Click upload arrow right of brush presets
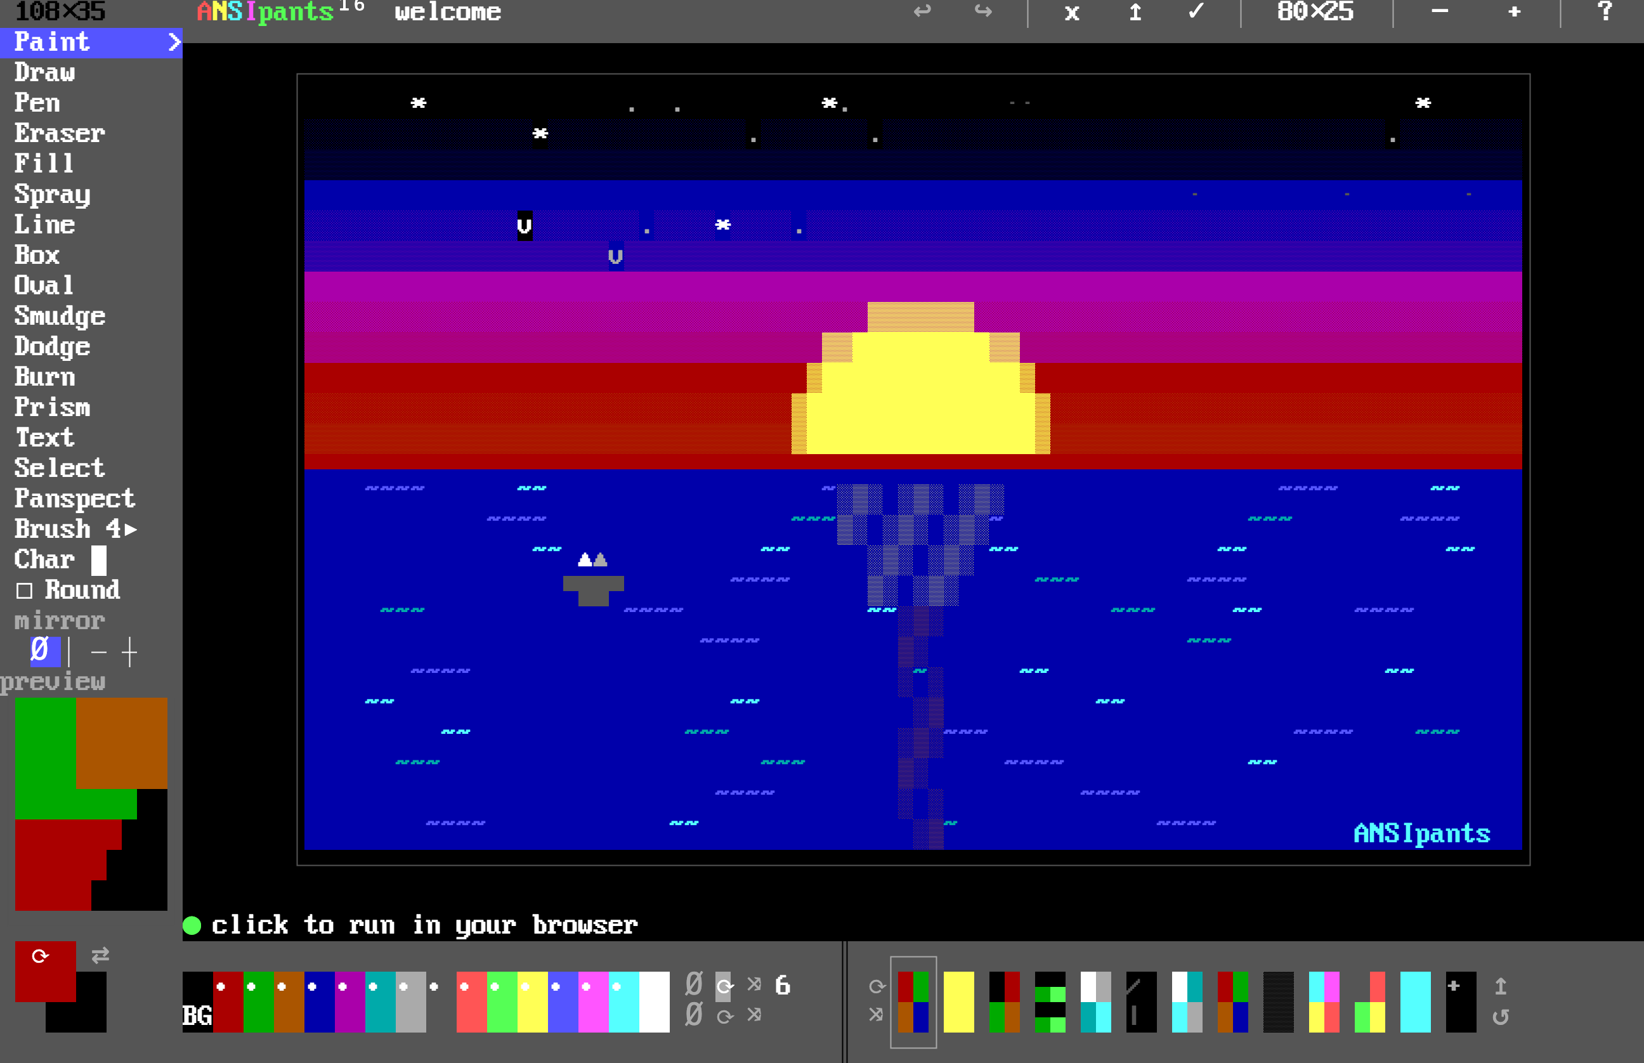 pyautogui.click(x=1501, y=986)
